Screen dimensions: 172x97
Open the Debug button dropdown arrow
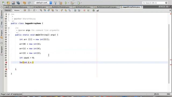75,3
